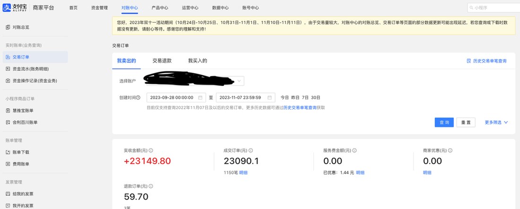
Task: Switch to 我卖出的 tab
Action: point(126,61)
